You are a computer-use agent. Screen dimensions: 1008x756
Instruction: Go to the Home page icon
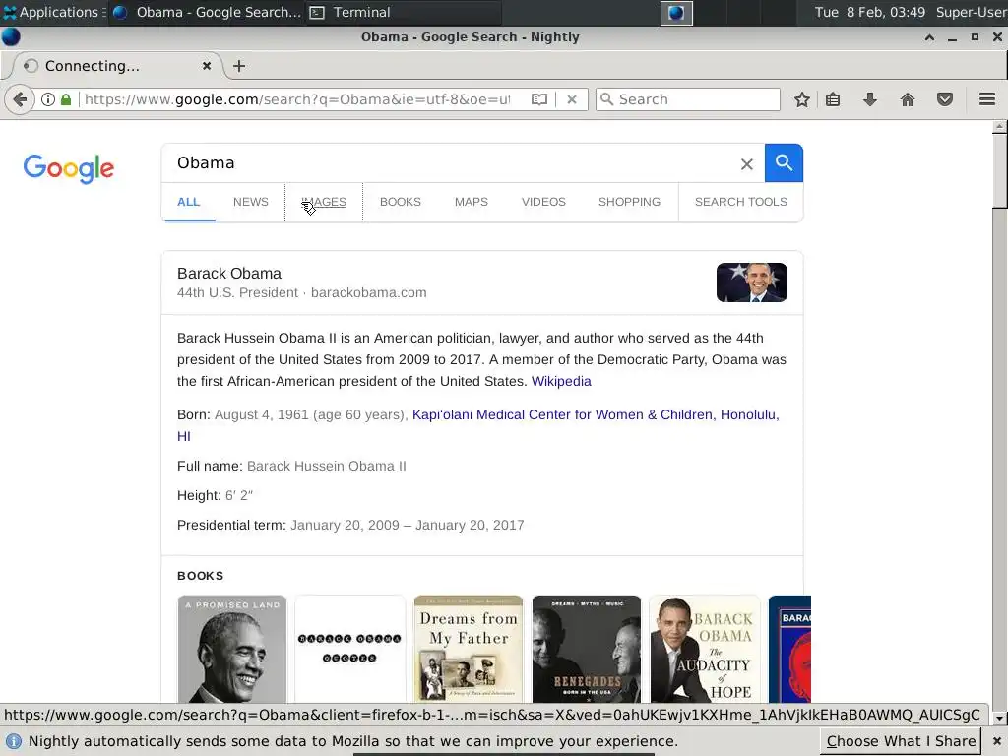tap(907, 99)
